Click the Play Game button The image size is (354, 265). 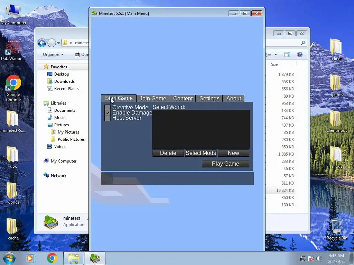tap(225, 164)
